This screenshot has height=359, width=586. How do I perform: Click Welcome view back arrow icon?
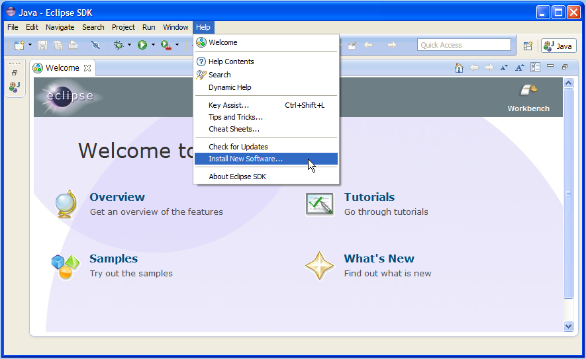(474, 67)
